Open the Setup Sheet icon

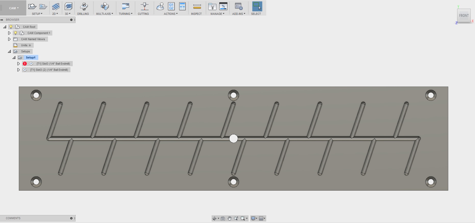click(x=182, y=7)
